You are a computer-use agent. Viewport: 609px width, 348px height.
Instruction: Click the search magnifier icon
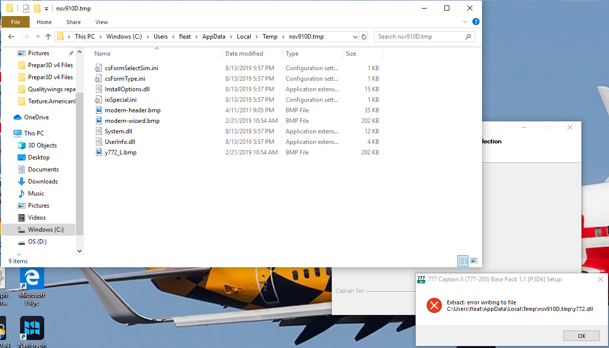pyautogui.click(x=467, y=36)
